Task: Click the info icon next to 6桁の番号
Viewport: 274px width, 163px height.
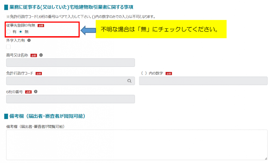Action: (35, 92)
